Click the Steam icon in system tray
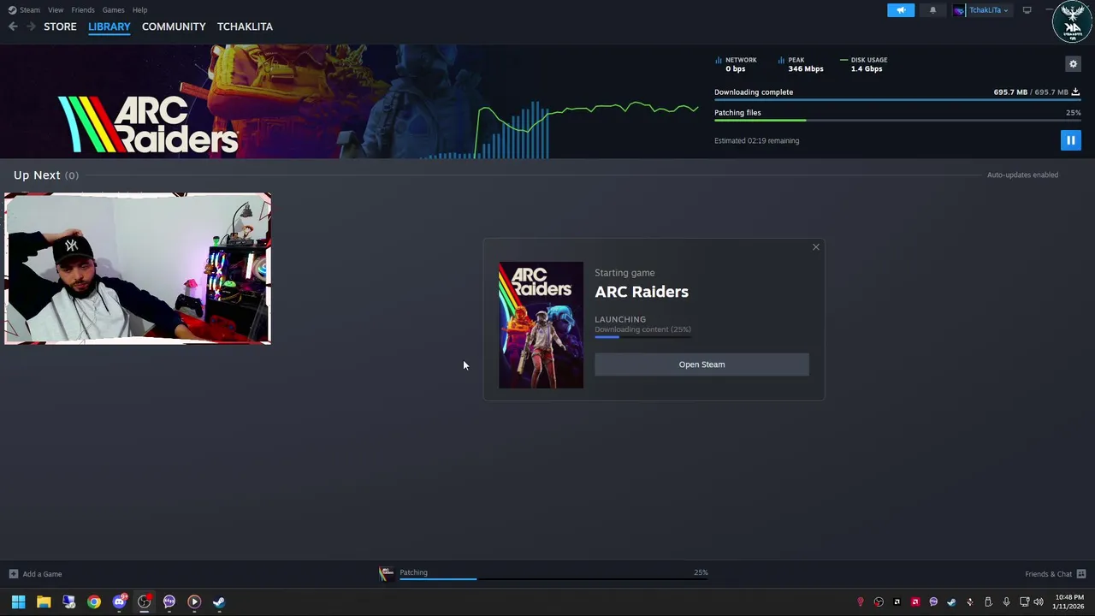1095x616 pixels. pos(951,601)
